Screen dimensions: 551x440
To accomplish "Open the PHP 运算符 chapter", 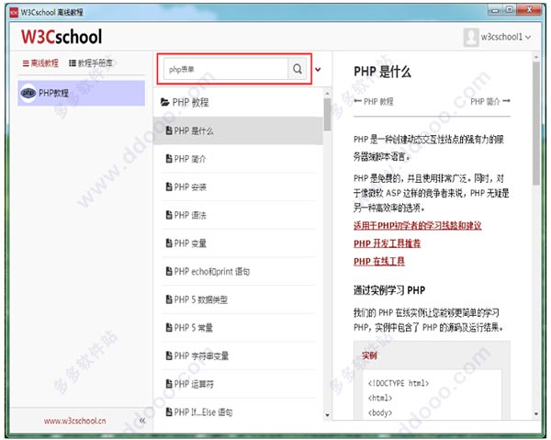I will [238, 384].
